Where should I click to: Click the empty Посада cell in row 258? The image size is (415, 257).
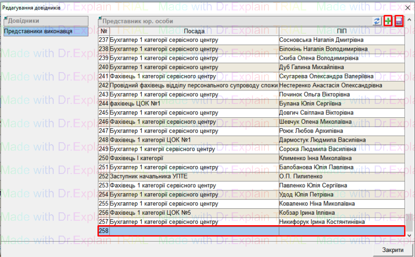tap(194, 231)
